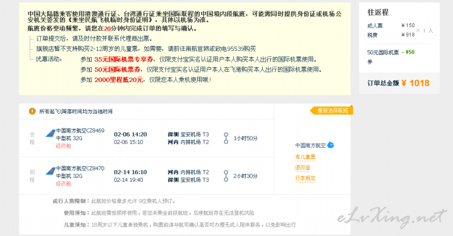Screen dimensions: 453x236
Task: Click flight number text 中国南方航空CZ8470
Action: click(80, 168)
